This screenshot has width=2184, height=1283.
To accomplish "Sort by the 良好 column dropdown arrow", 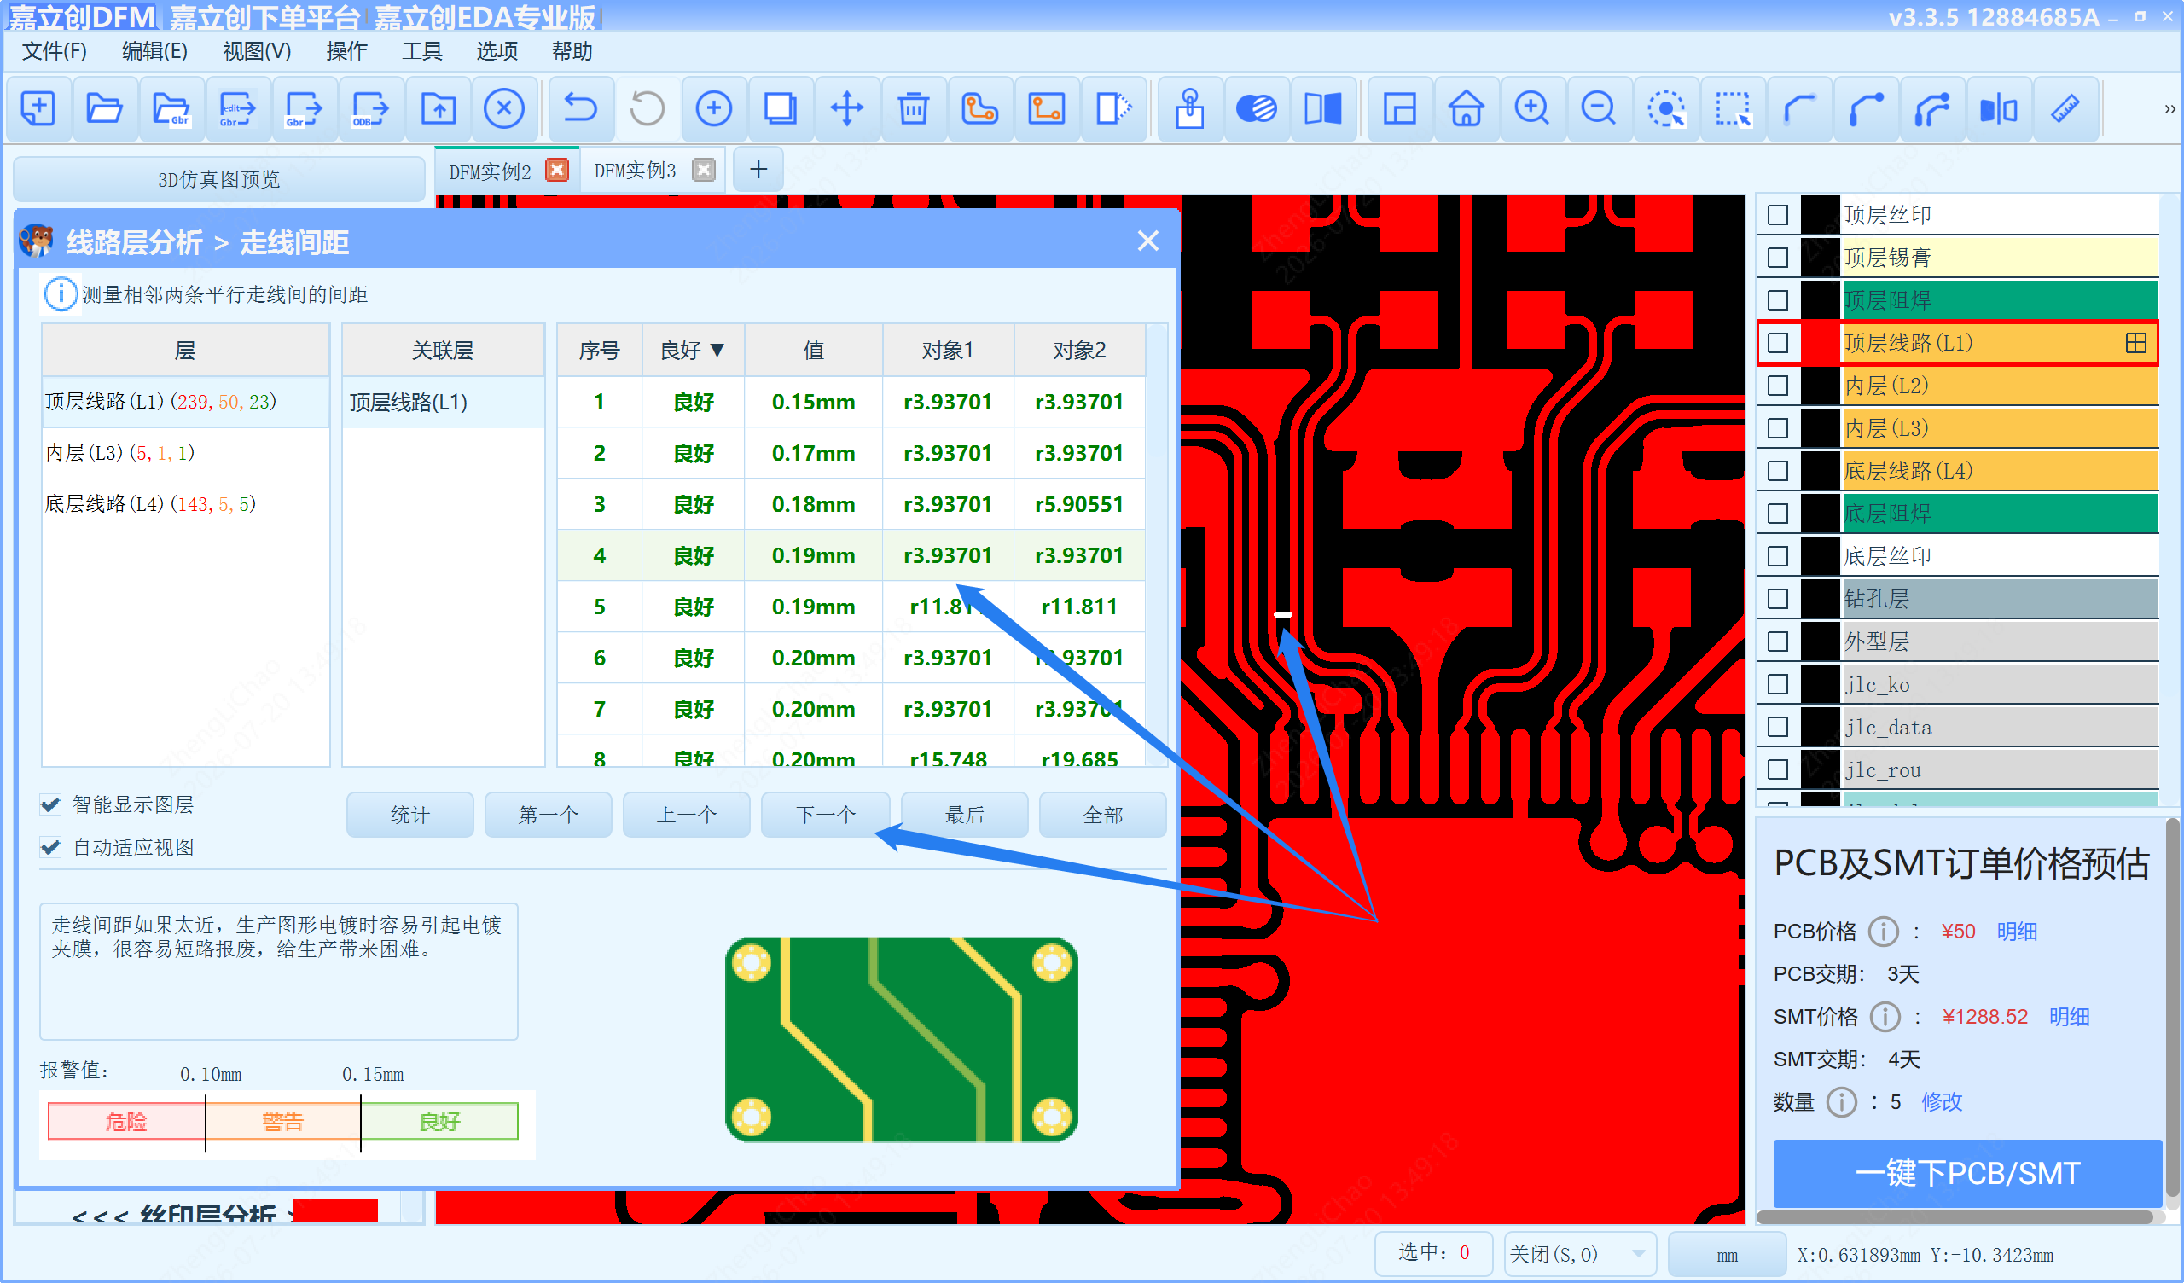I will point(717,350).
